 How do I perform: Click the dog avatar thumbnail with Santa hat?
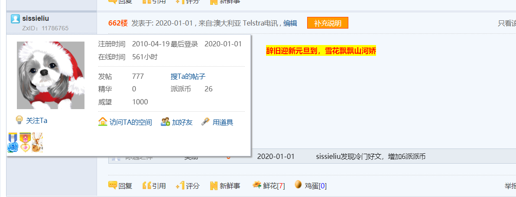(x=51, y=75)
